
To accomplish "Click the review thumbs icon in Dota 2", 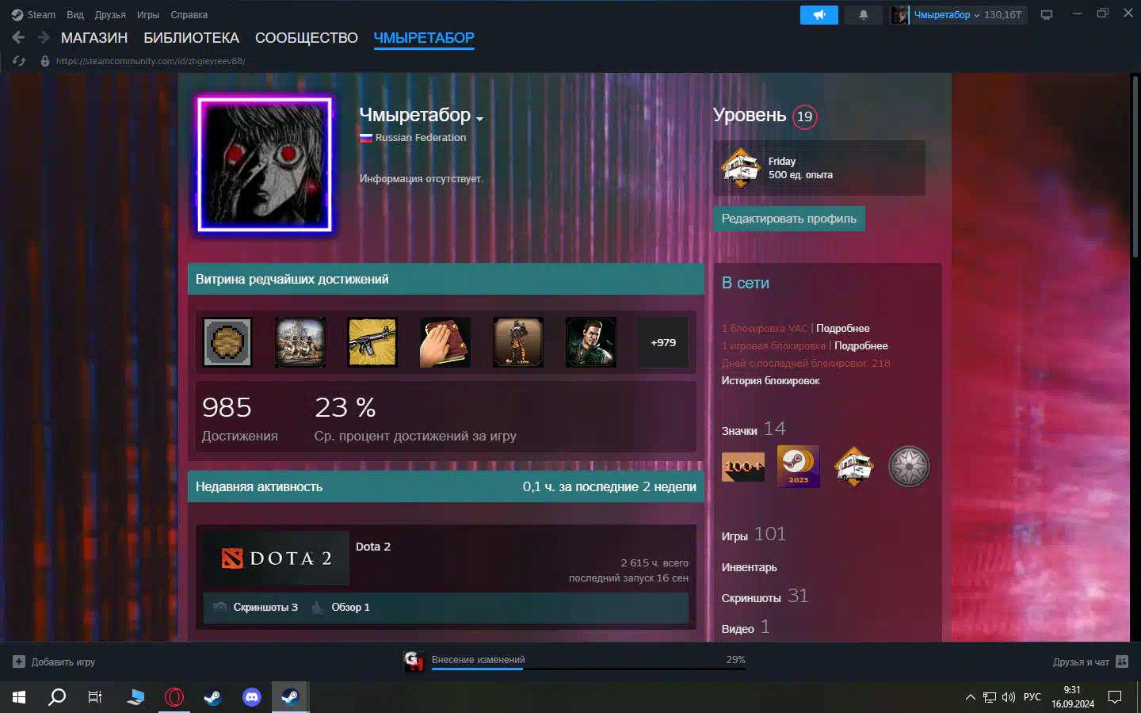I will 317,607.
